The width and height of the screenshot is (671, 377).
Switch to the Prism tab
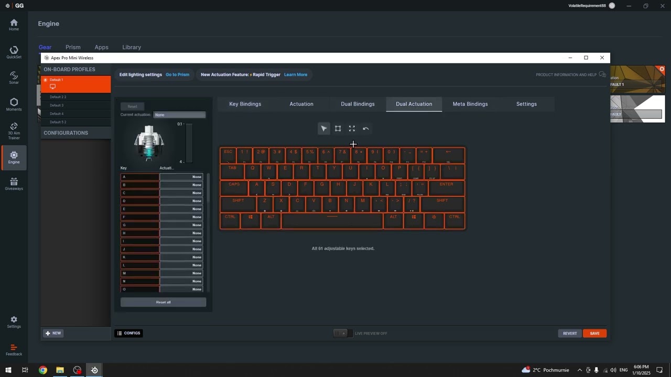click(x=73, y=47)
